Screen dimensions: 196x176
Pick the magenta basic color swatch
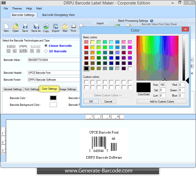pyautogui.click(x=130, y=47)
